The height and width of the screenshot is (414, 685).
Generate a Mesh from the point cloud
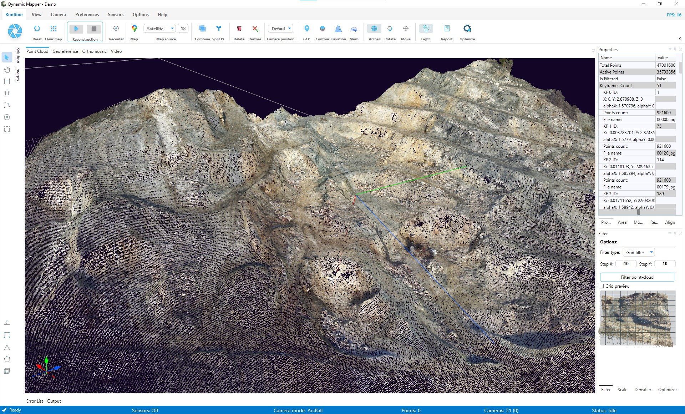coord(354,31)
